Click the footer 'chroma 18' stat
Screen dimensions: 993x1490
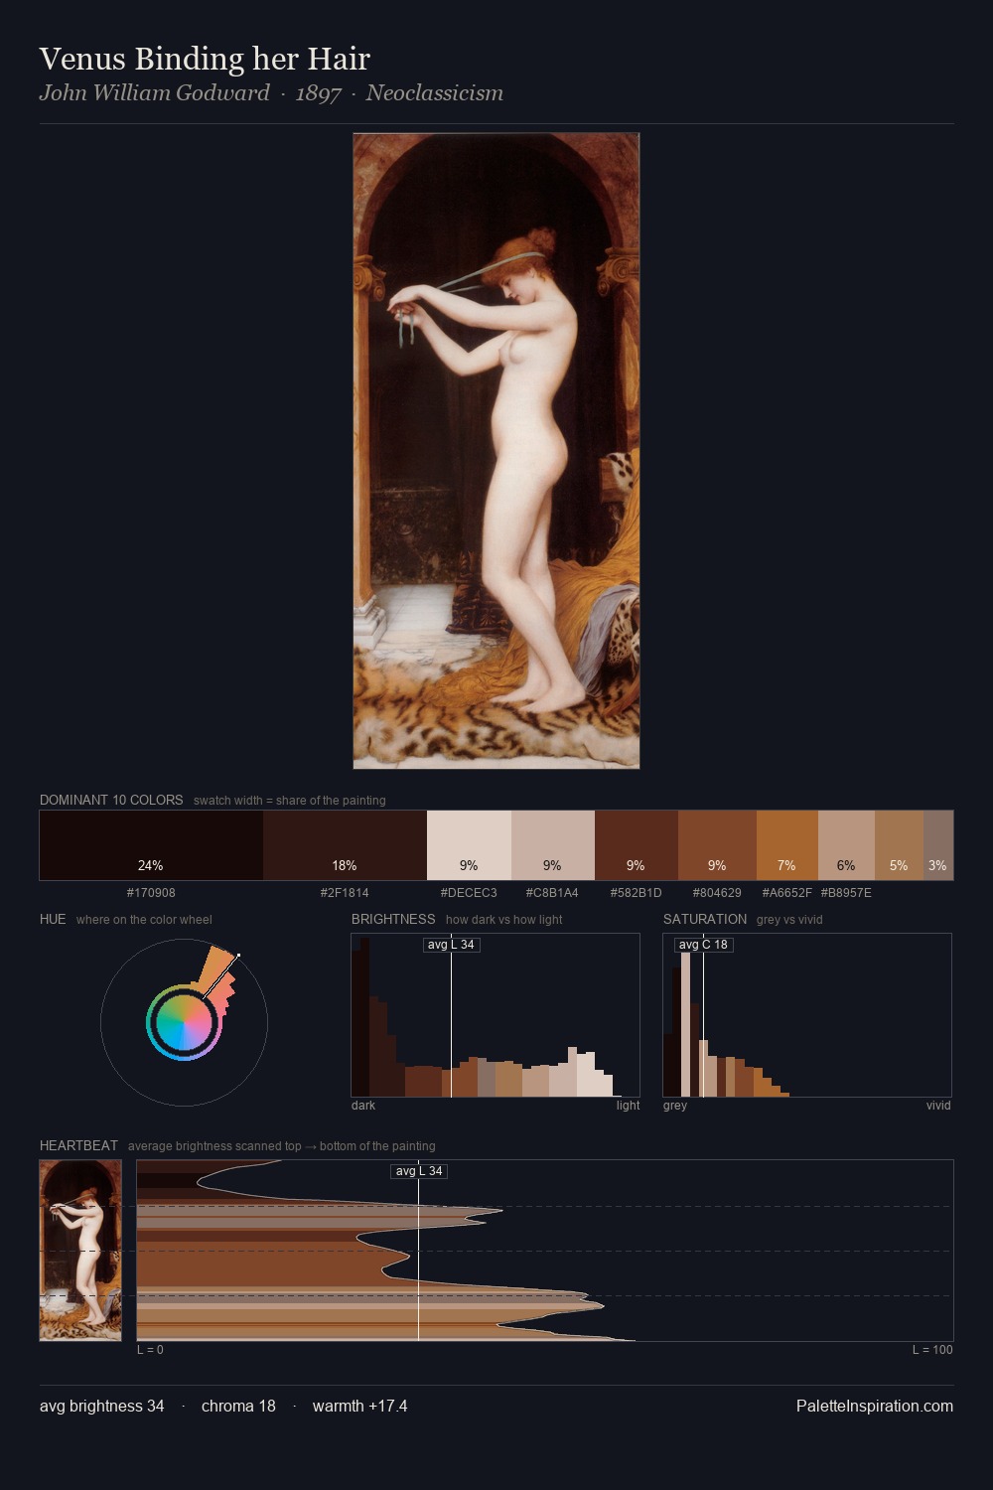point(238,1406)
